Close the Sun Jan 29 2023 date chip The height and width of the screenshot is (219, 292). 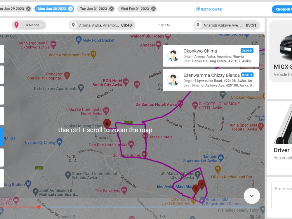tap(28, 9)
